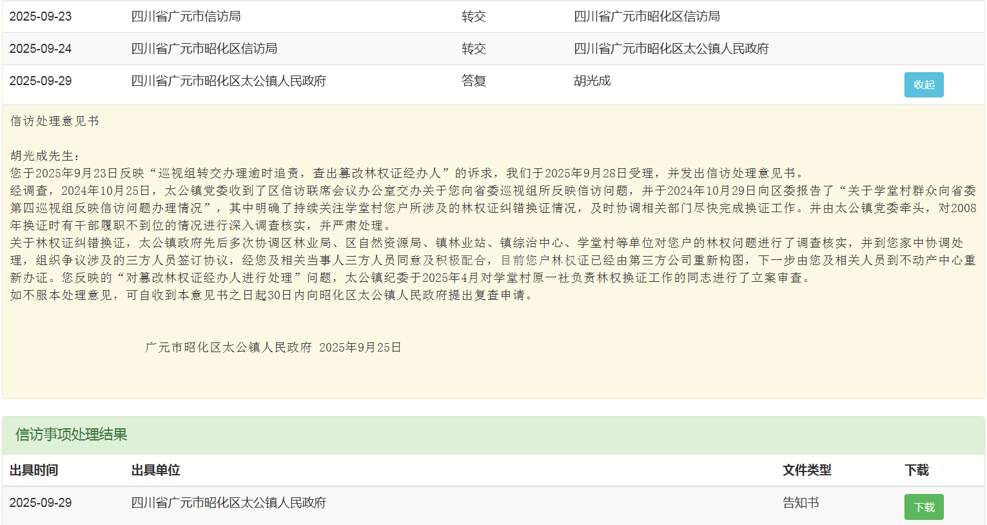Collapse the reply with the 收起 button
The height and width of the screenshot is (525, 987).
pyautogui.click(x=923, y=84)
